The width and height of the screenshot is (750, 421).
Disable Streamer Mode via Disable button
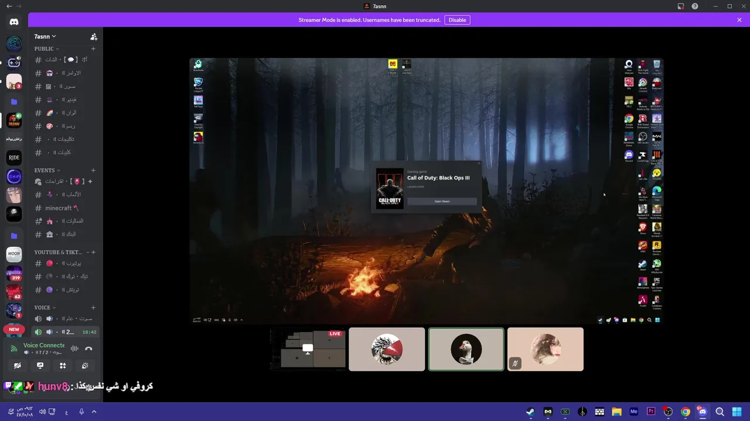457,20
